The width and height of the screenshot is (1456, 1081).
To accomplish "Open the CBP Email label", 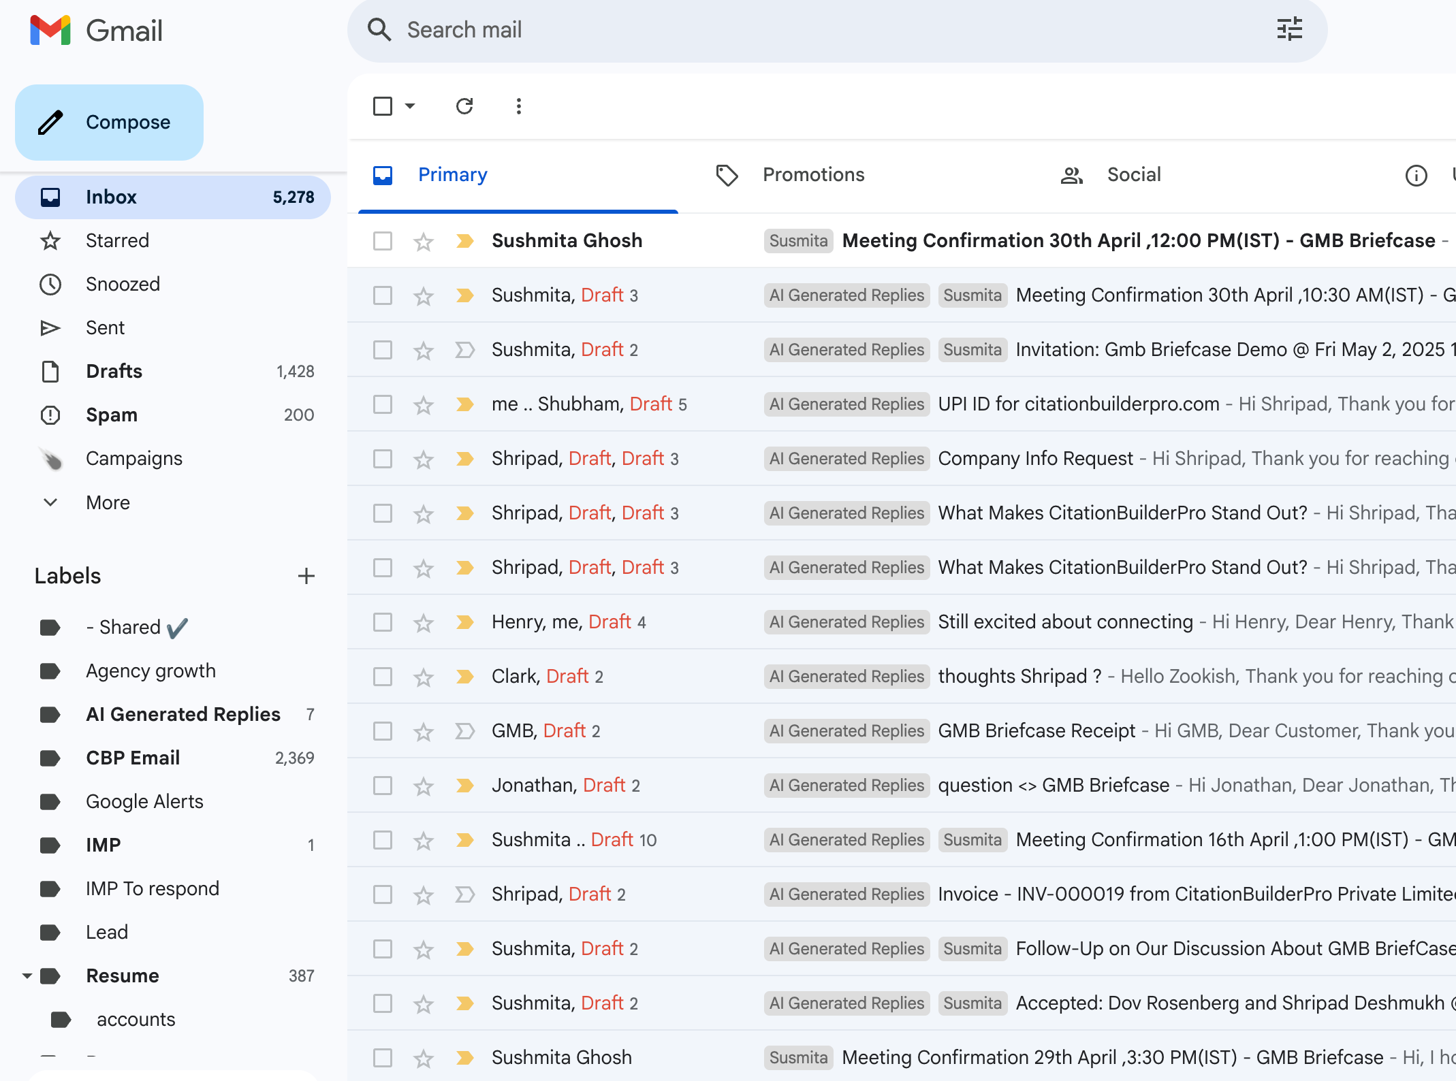I will click(x=173, y=758).
